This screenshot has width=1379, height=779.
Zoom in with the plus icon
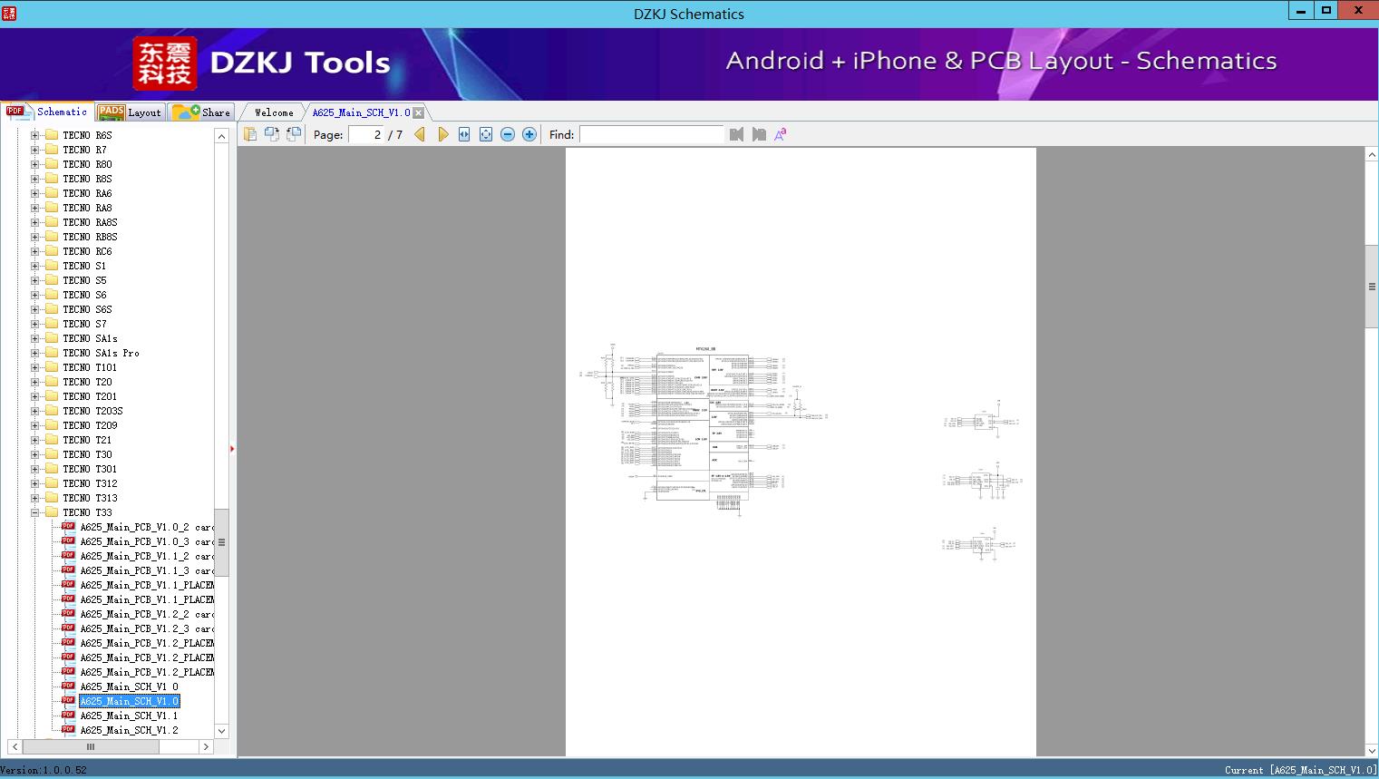point(529,134)
